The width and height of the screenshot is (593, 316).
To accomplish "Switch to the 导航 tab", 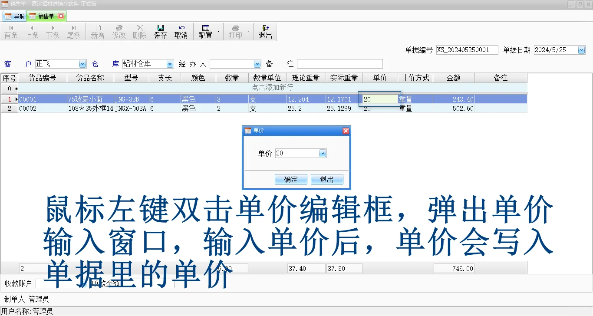I will pyautogui.click(x=14, y=16).
